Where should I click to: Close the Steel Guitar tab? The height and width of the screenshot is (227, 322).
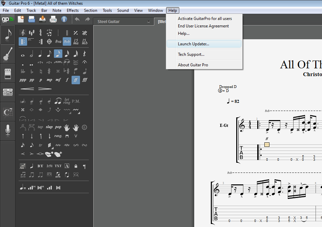[149, 22]
